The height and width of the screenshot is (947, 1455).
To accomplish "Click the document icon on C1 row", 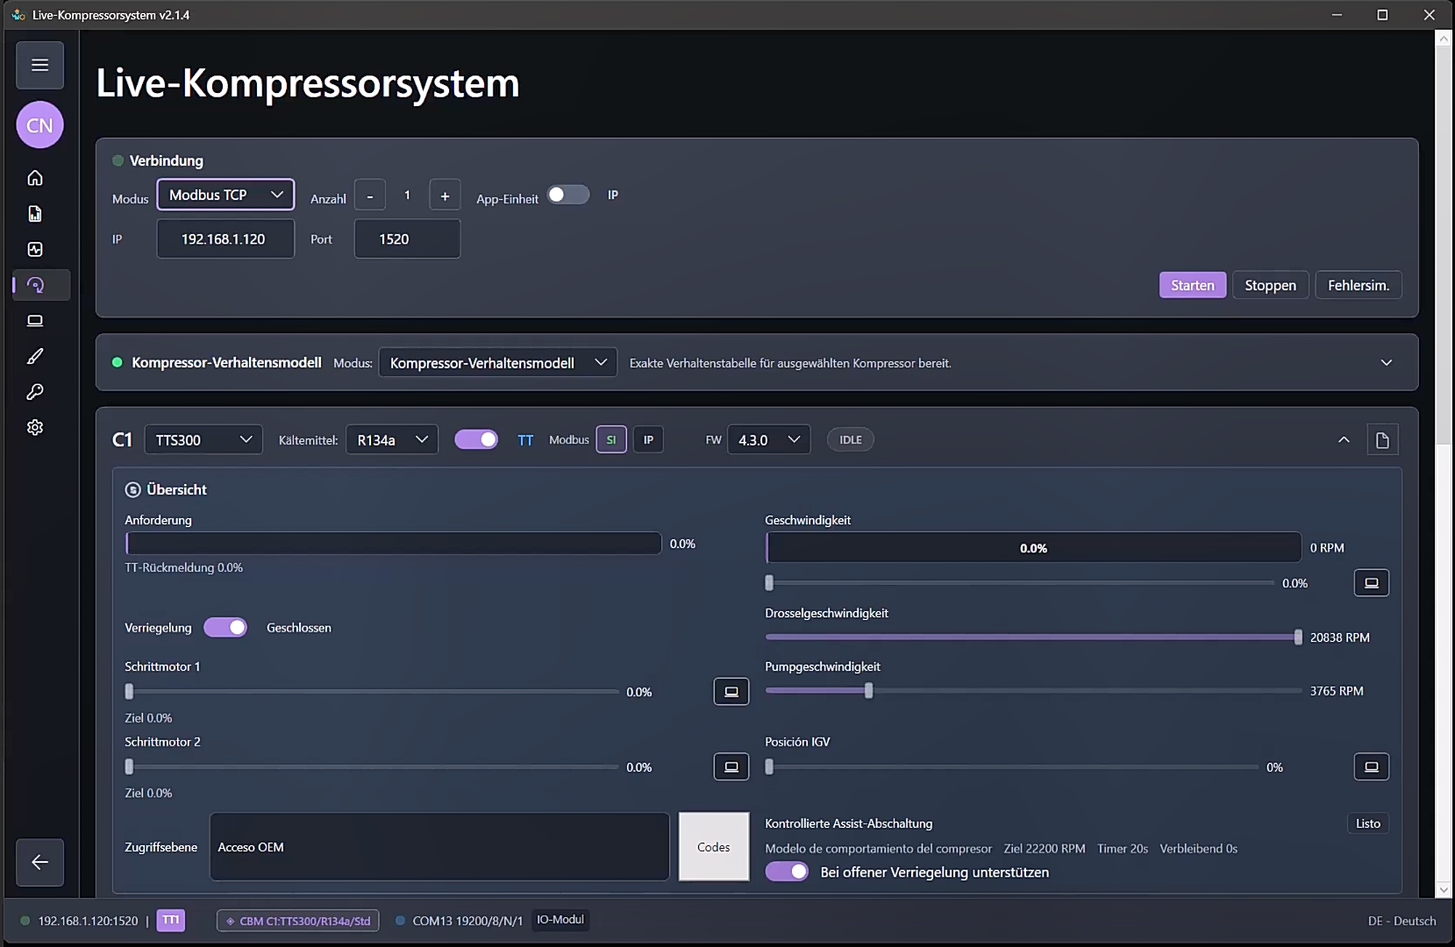I will click(x=1382, y=440).
